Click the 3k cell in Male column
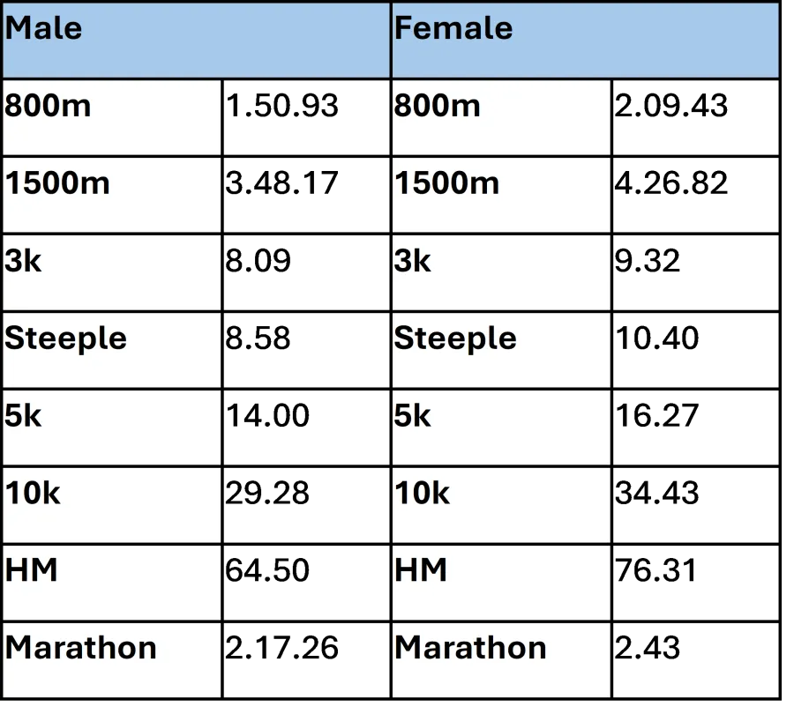 point(111,272)
